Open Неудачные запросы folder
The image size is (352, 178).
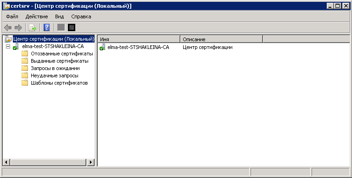tap(55, 76)
